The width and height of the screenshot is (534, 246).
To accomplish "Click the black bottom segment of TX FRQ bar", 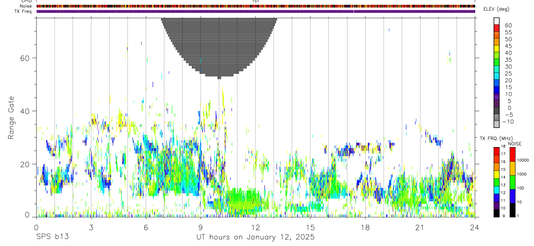I will [x=497, y=213].
